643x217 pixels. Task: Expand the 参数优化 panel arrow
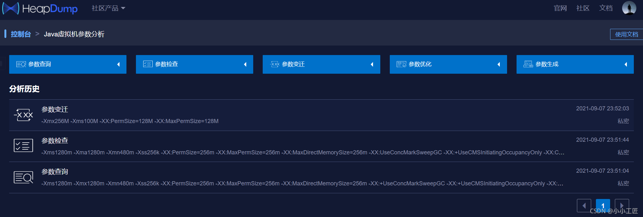tap(499, 65)
